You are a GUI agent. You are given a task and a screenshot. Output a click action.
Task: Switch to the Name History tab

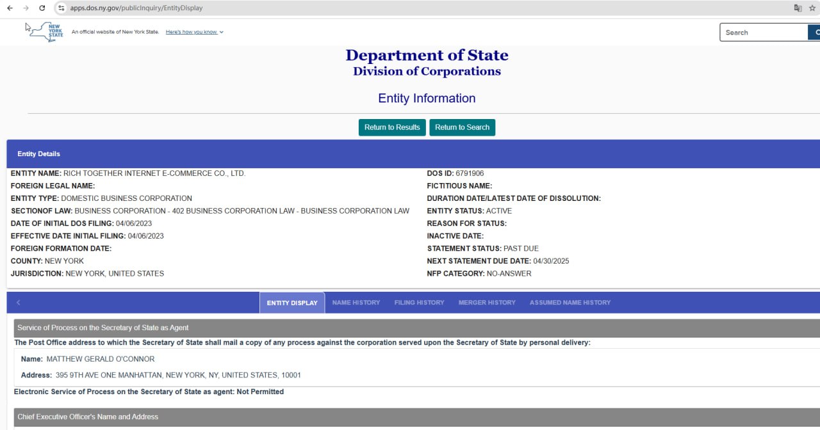356,303
